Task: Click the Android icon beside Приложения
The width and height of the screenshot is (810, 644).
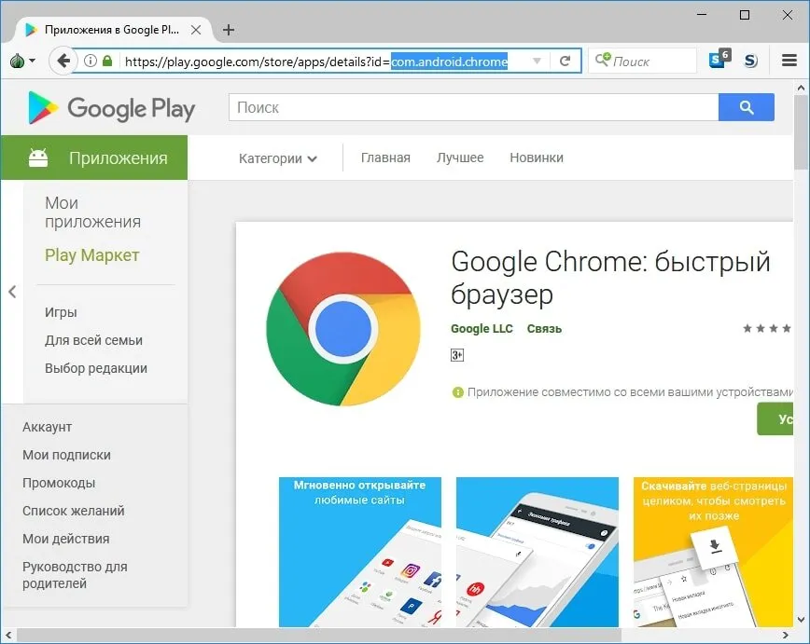Action: [37, 158]
